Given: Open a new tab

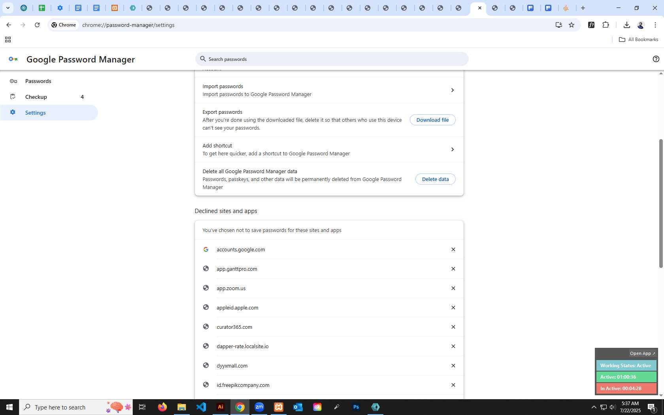Looking at the screenshot, I should [583, 8].
